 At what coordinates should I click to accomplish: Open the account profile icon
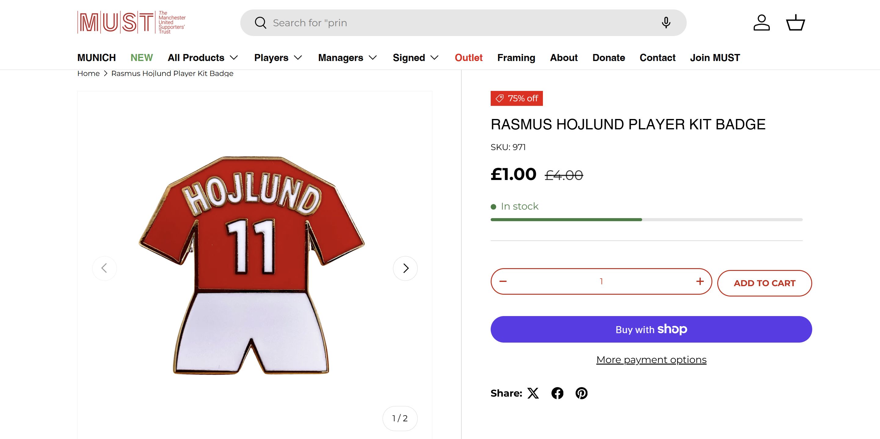point(762,23)
